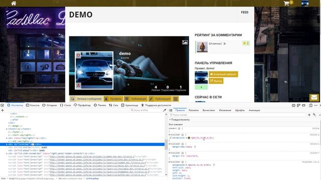The image size is (321, 180).
Task: Expand the selected div id recallbar node
Action: [x=7, y=144]
